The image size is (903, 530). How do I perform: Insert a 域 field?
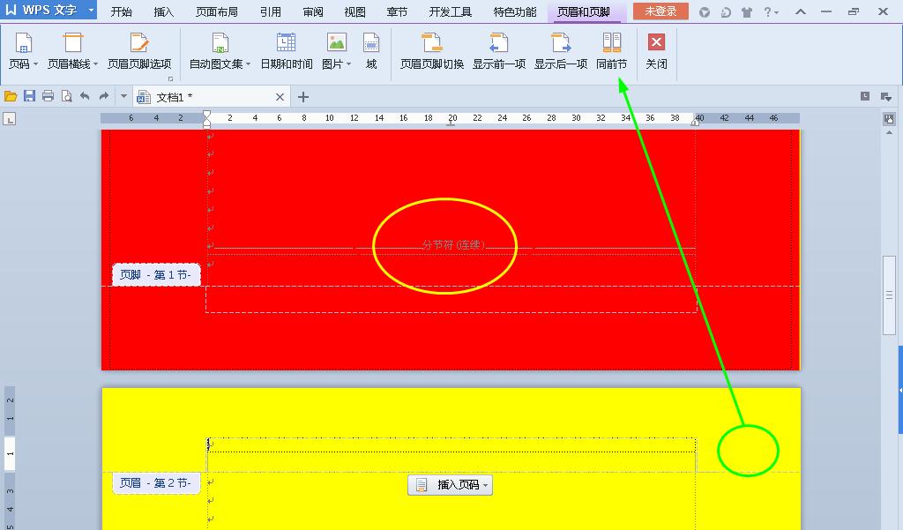click(x=371, y=50)
